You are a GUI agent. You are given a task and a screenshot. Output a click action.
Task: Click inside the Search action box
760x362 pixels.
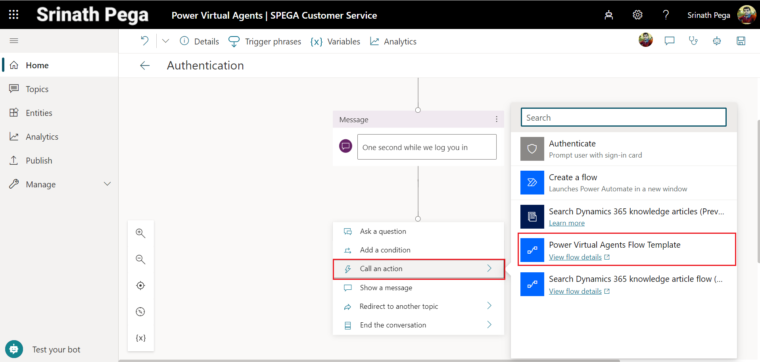coord(623,117)
